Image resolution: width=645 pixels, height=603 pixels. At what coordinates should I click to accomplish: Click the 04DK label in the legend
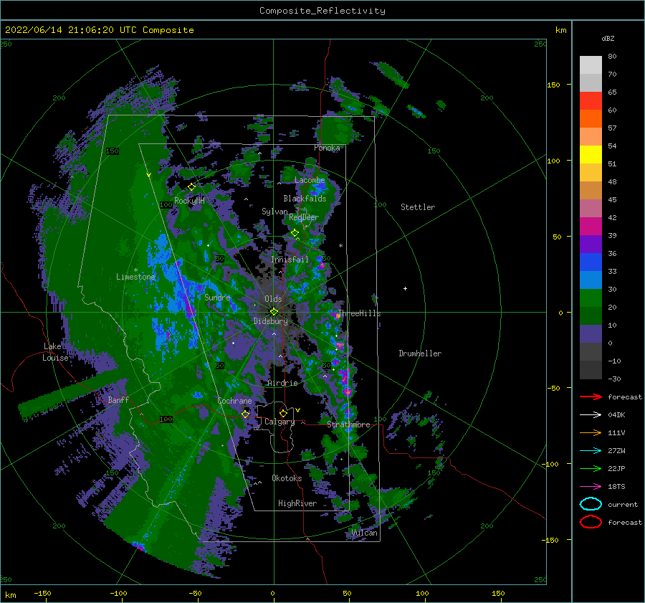[x=616, y=415]
